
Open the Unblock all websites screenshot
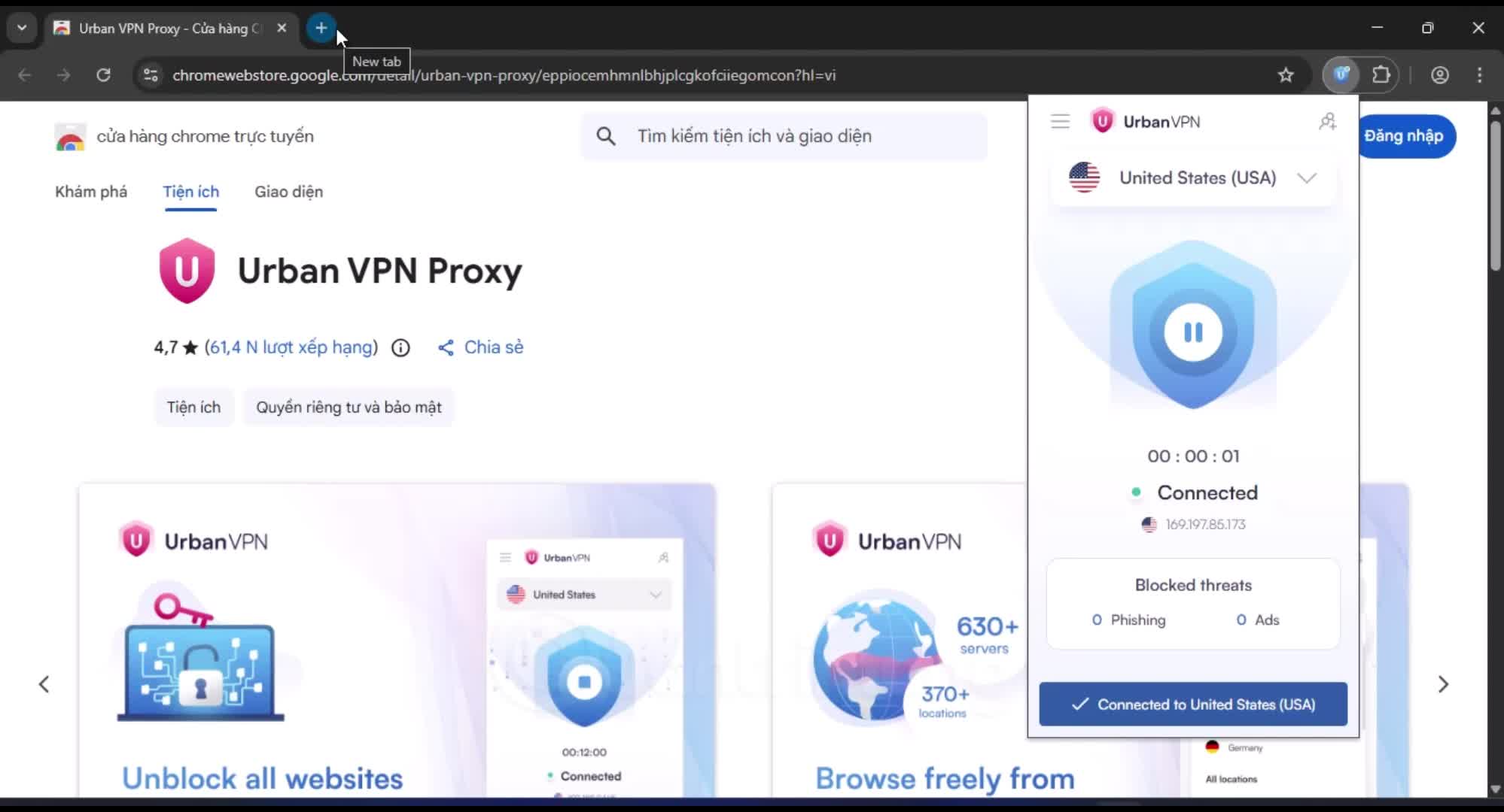tap(397, 641)
